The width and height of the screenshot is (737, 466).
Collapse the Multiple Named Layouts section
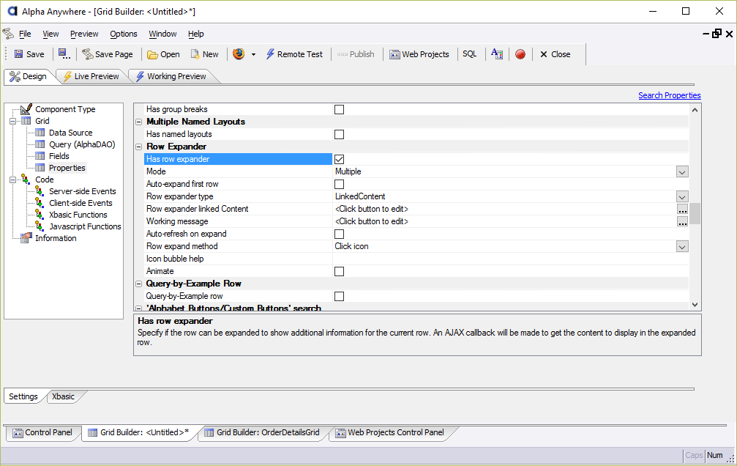point(138,122)
